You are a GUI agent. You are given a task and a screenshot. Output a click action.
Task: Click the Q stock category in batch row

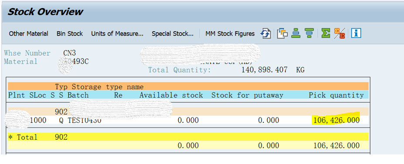tap(61, 120)
